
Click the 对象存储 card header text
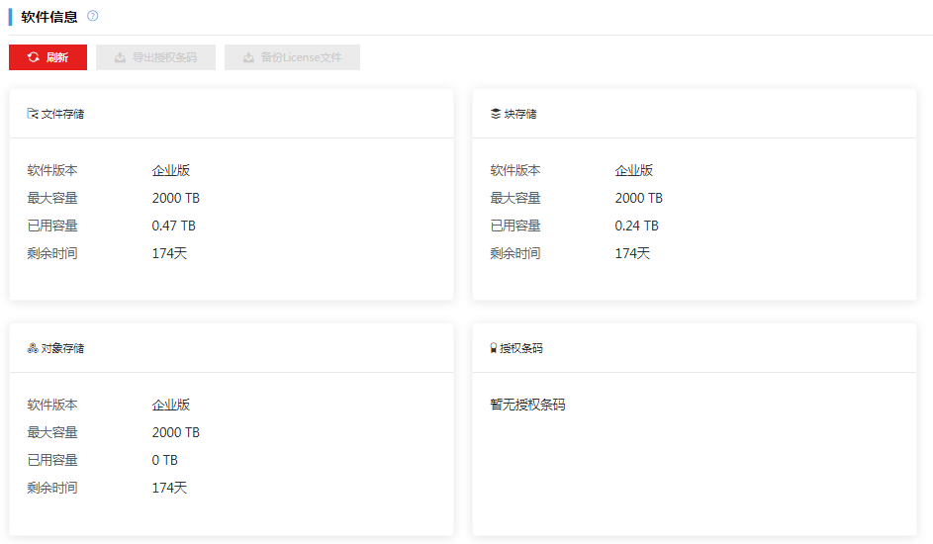(62, 348)
